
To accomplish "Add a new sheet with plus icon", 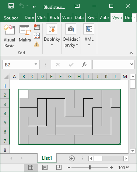I will pyautogui.click(x=72, y=158).
